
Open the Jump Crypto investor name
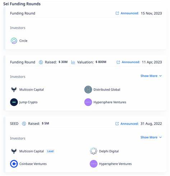pyautogui.click(x=28, y=102)
